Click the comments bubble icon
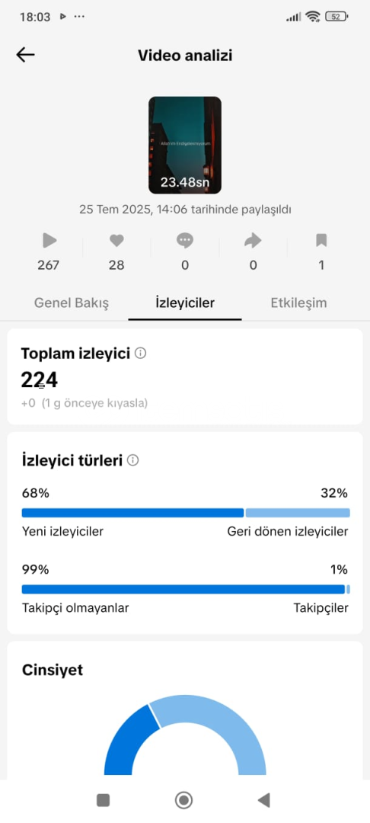This screenshot has height=823, width=370. tap(184, 241)
